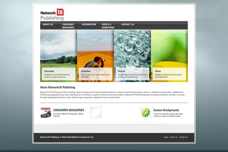Open the CONSUMER MAGAZINES heading link
Image resolution: width=228 pixels, height=152 pixels.
(x=69, y=110)
